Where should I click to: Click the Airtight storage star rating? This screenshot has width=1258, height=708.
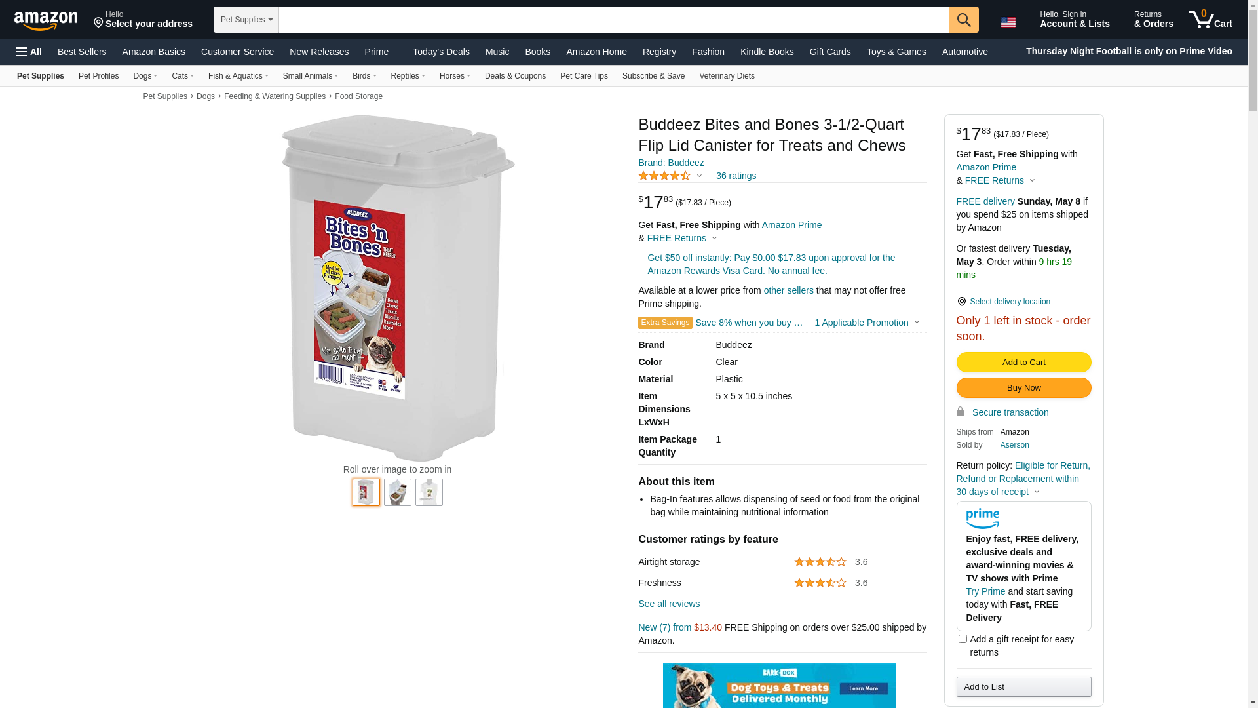820,562
